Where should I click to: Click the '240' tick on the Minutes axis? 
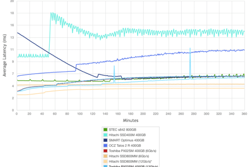[x=168, y=114]
